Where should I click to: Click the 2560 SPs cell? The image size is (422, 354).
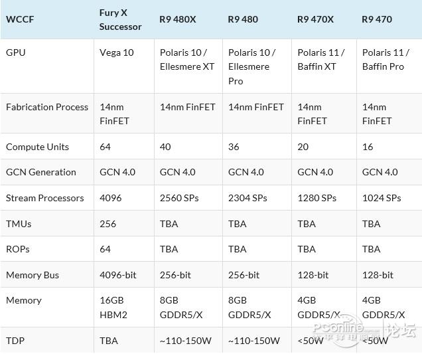click(180, 198)
